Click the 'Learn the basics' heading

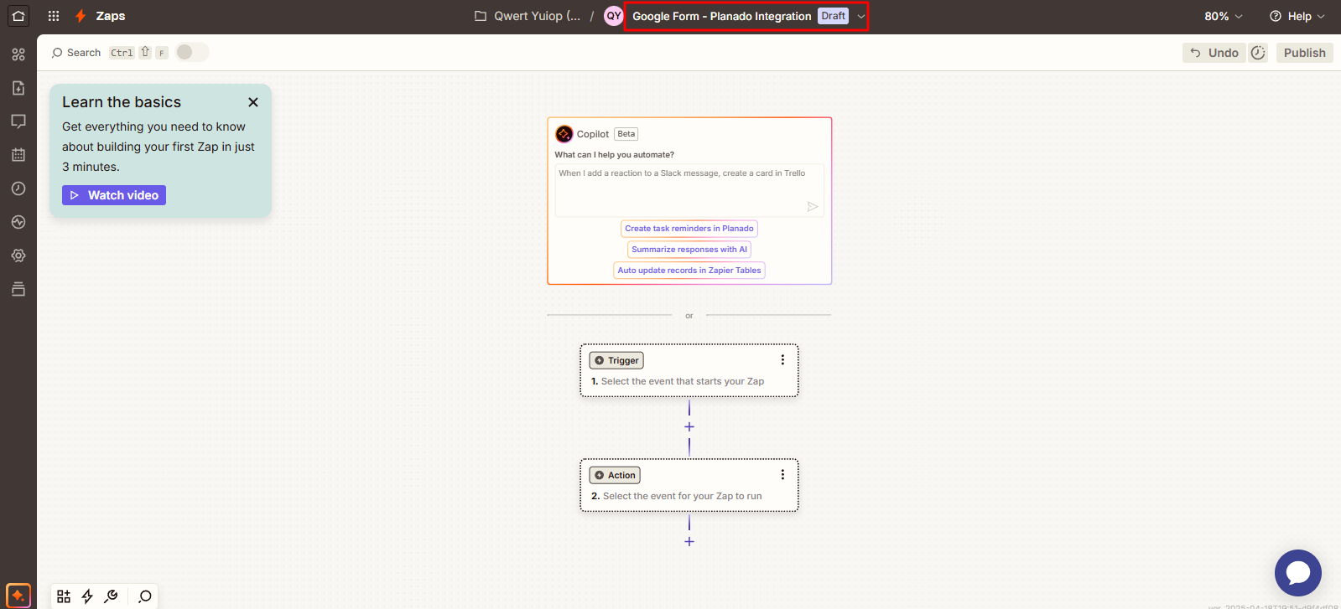click(x=122, y=102)
